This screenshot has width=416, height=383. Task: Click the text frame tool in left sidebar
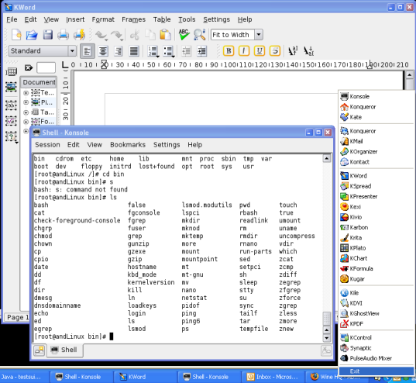[11, 105]
